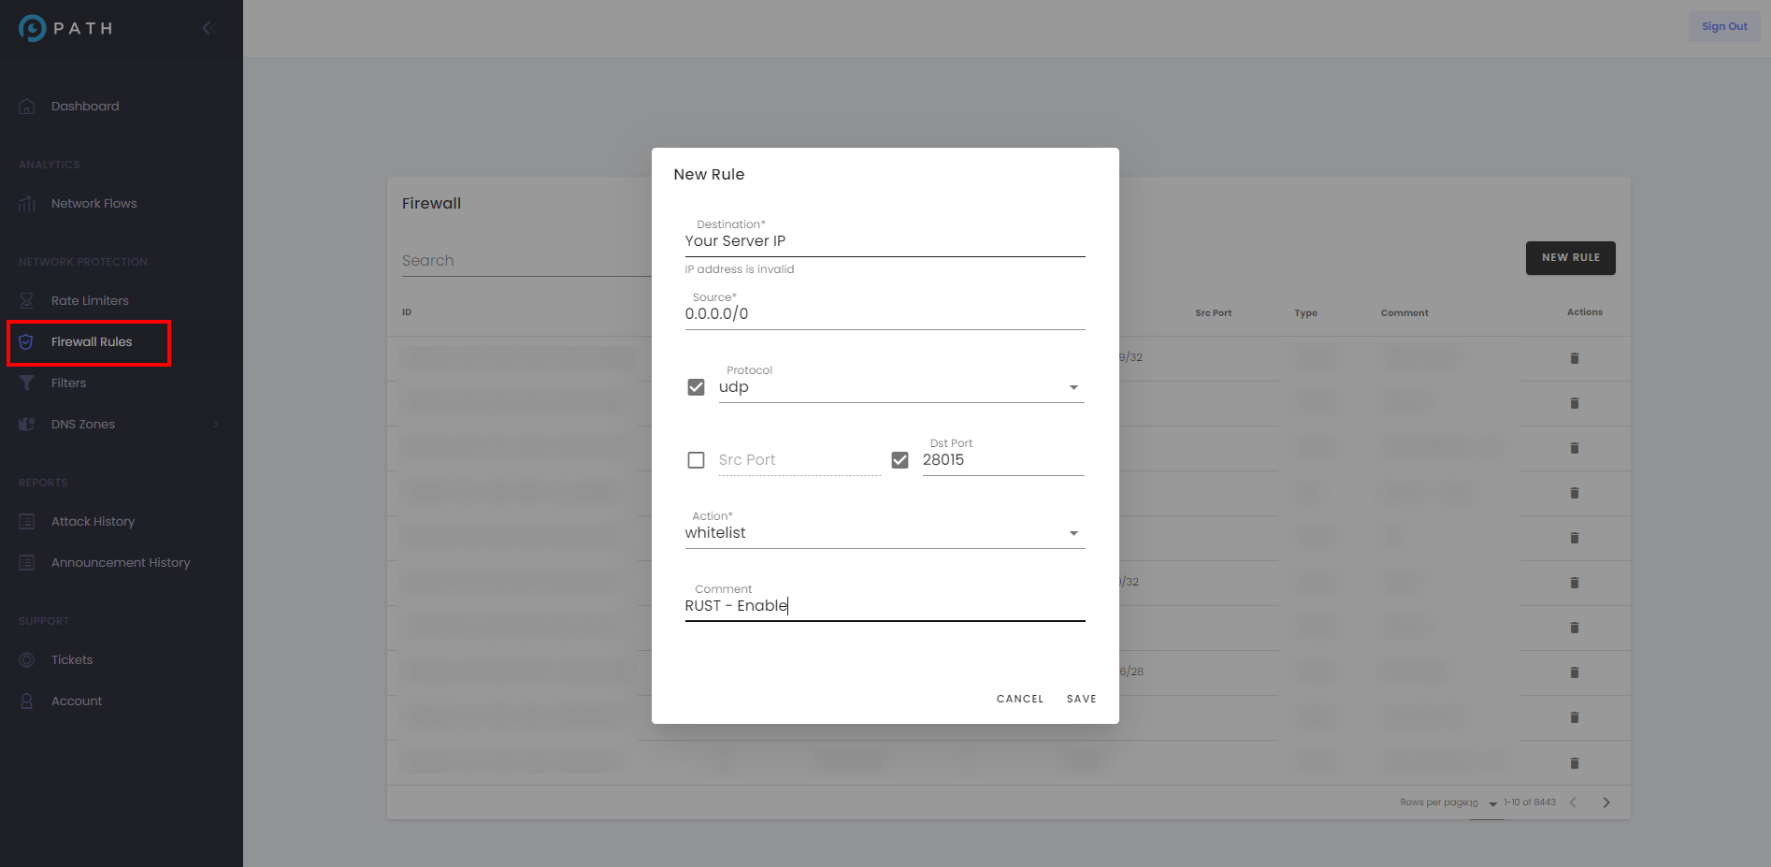
Task: Click the Comment column header
Action: tap(1404, 313)
